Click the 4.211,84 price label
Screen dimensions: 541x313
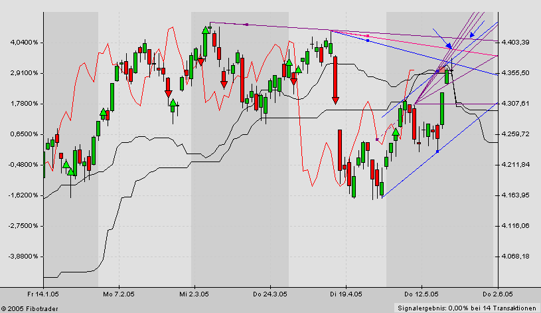coord(516,164)
